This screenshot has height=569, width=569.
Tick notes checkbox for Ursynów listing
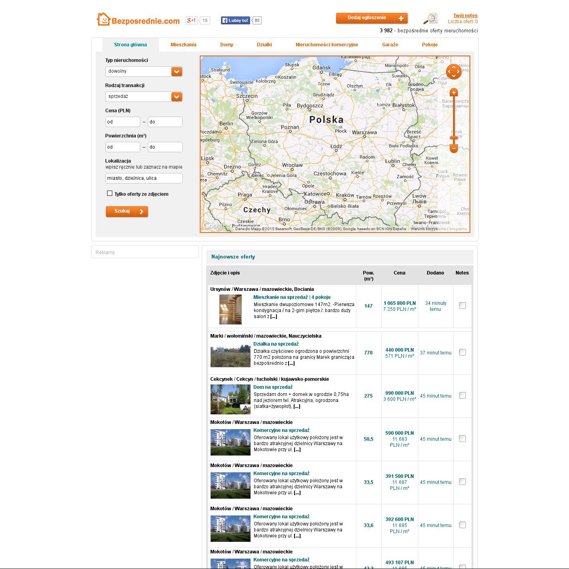pyautogui.click(x=462, y=306)
